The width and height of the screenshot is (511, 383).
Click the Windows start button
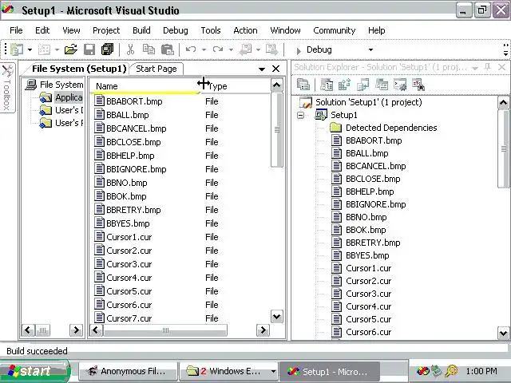tap(35, 371)
